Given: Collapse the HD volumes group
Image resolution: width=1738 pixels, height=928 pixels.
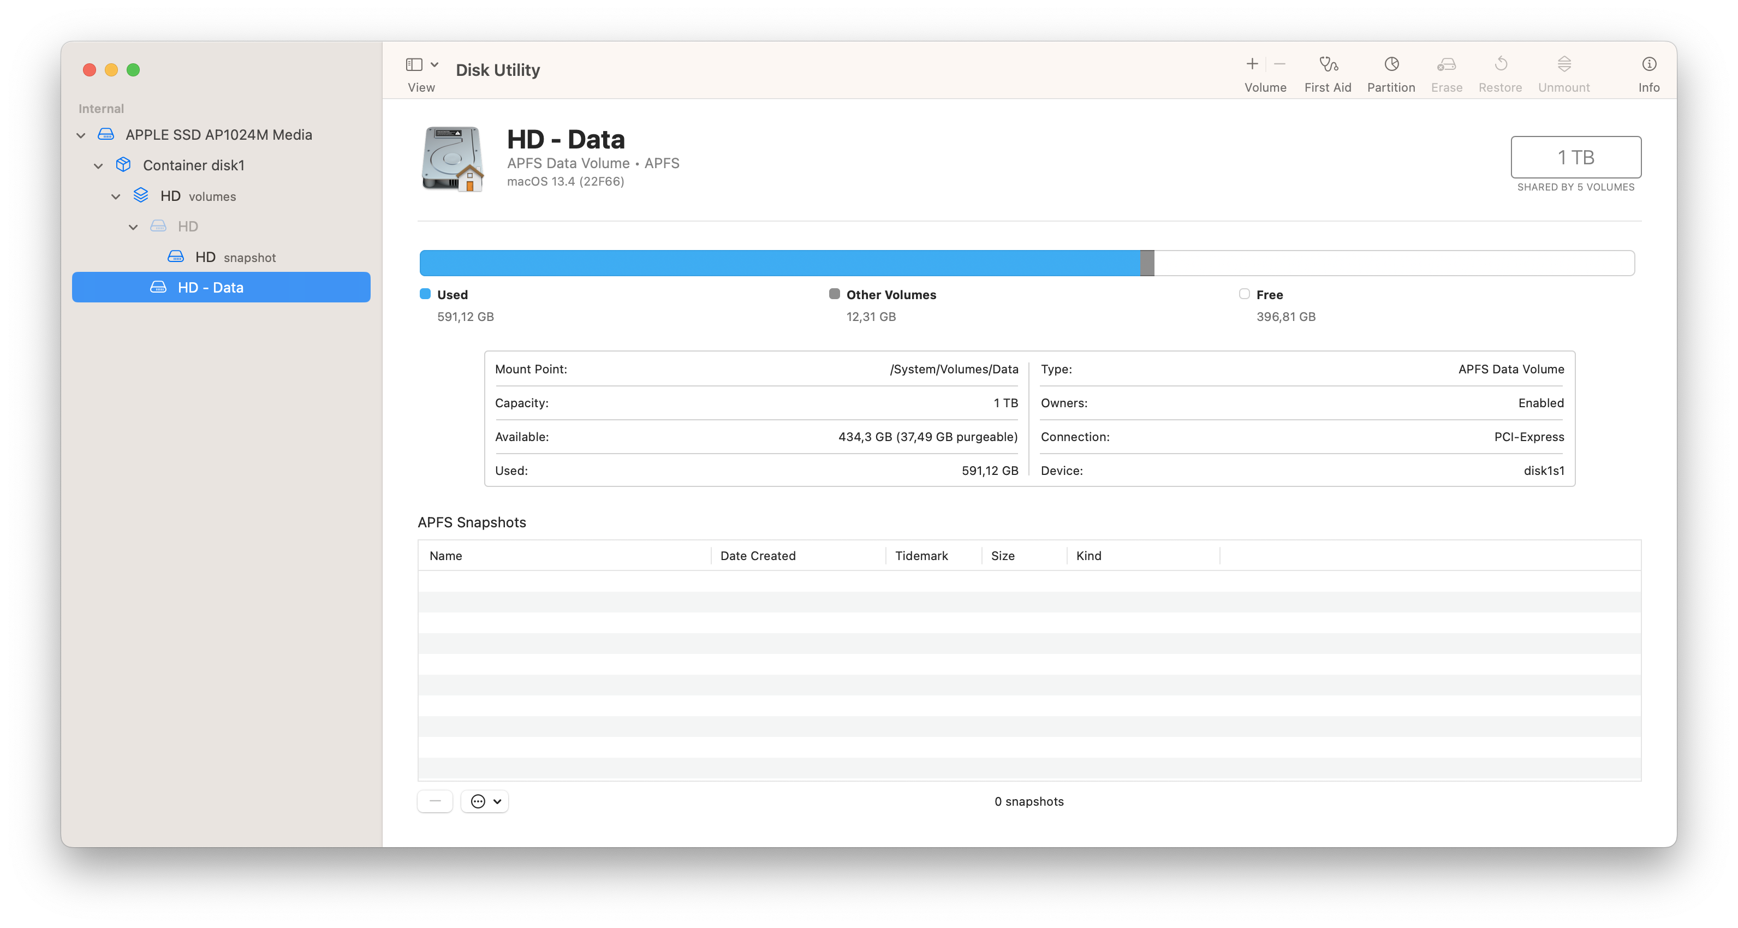Looking at the screenshot, I should point(116,197).
